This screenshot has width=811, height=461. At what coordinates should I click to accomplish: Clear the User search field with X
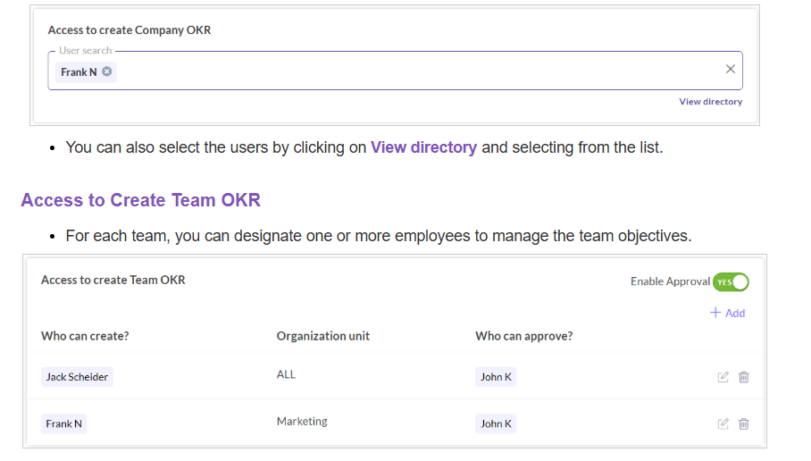click(730, 70)
